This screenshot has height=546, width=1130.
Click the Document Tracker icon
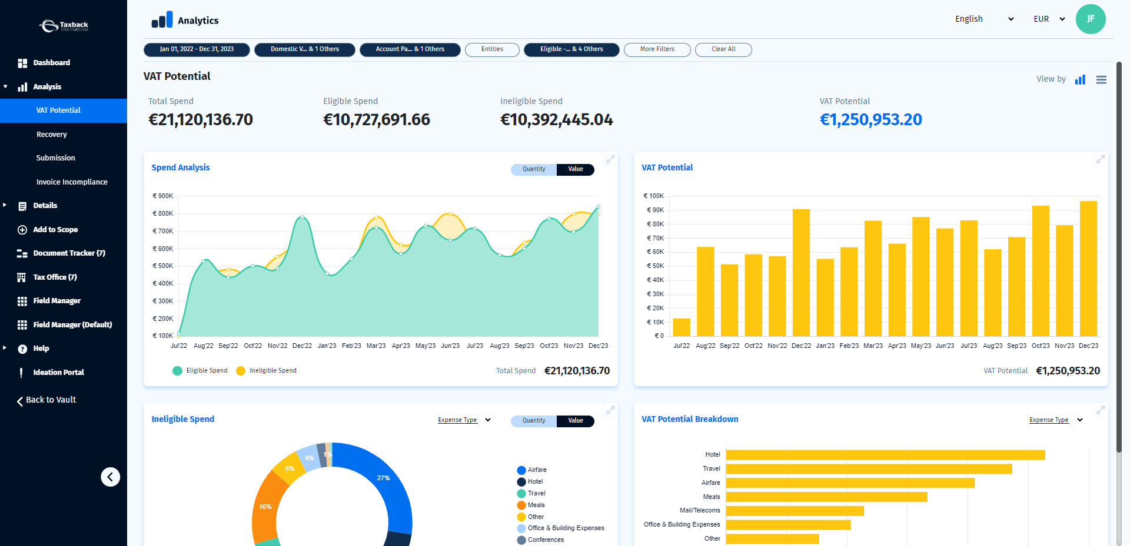pos(22,253)
